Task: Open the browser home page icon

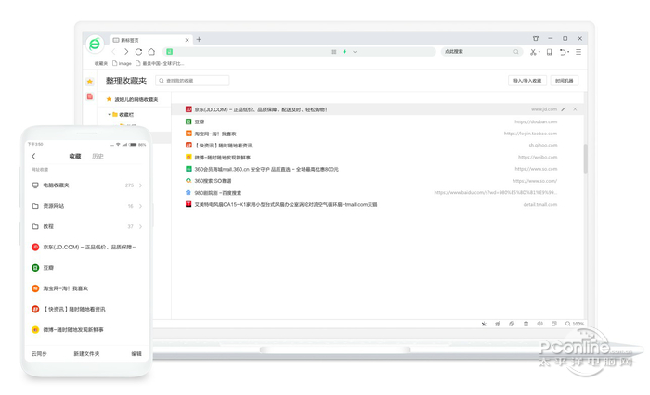Action: click(151, 52)
